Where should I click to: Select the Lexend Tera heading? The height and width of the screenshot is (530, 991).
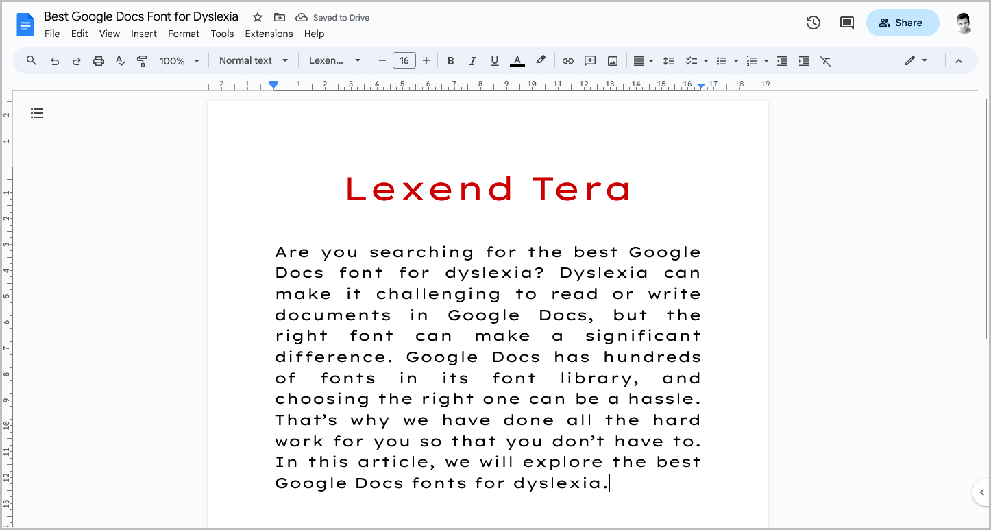[488, 189]
